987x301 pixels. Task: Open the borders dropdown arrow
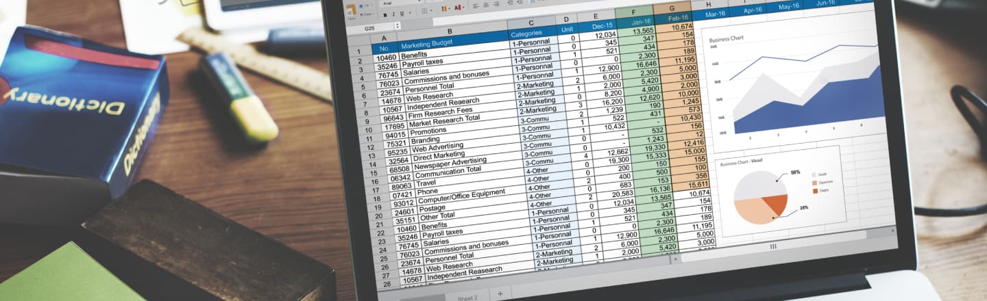[x=431, y=10]
